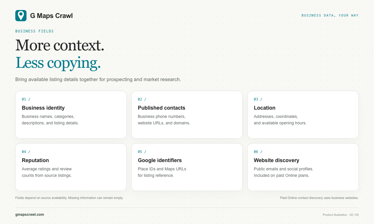
Task: Click the "BUSINESS FIELDS" section label
Action: [34, 31]
